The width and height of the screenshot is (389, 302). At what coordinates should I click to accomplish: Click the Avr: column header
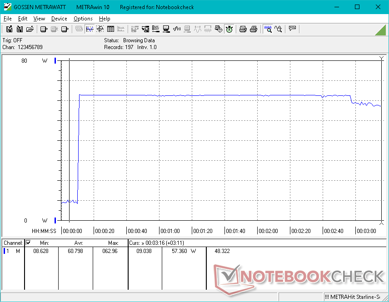79,243
